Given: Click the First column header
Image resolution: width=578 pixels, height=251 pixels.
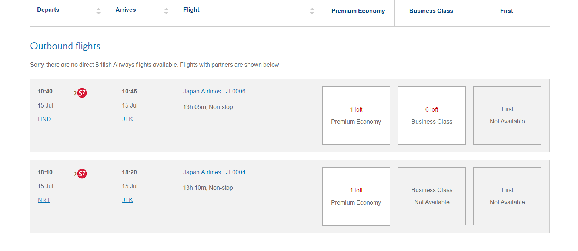Looking at the screenshot, I should point(507,11).
